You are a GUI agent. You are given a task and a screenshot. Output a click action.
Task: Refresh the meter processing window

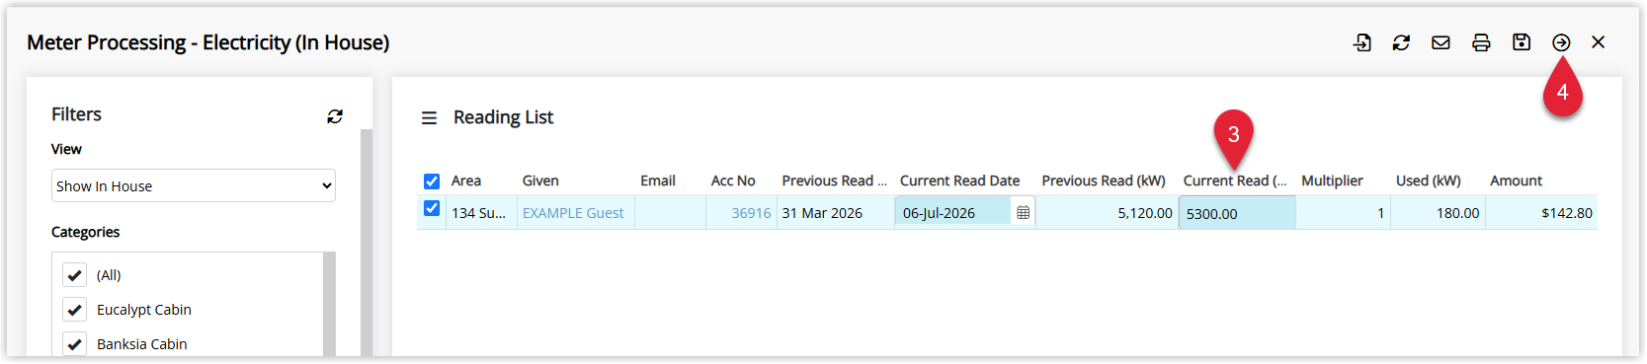pyautogui.click(x=1401, y=42)
